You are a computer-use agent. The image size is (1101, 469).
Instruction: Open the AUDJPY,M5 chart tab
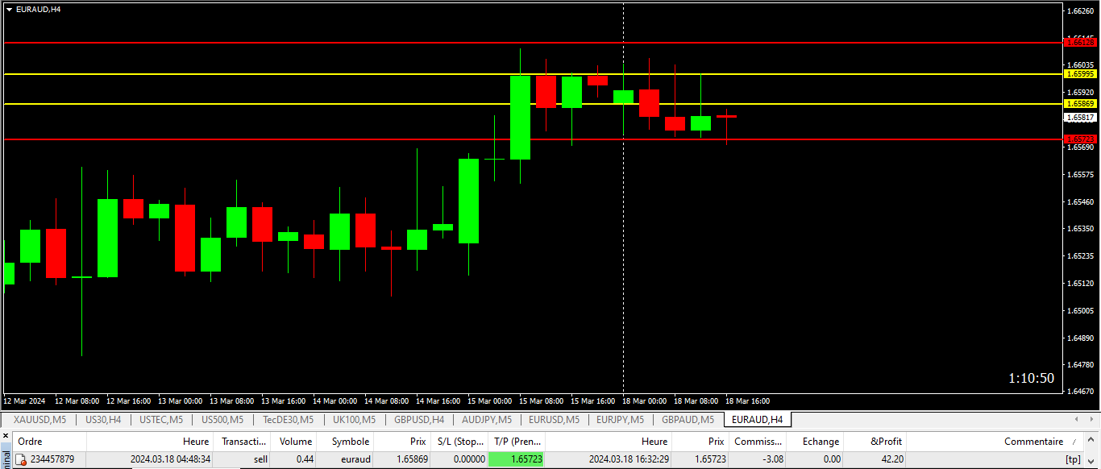(x=486, y=420)
